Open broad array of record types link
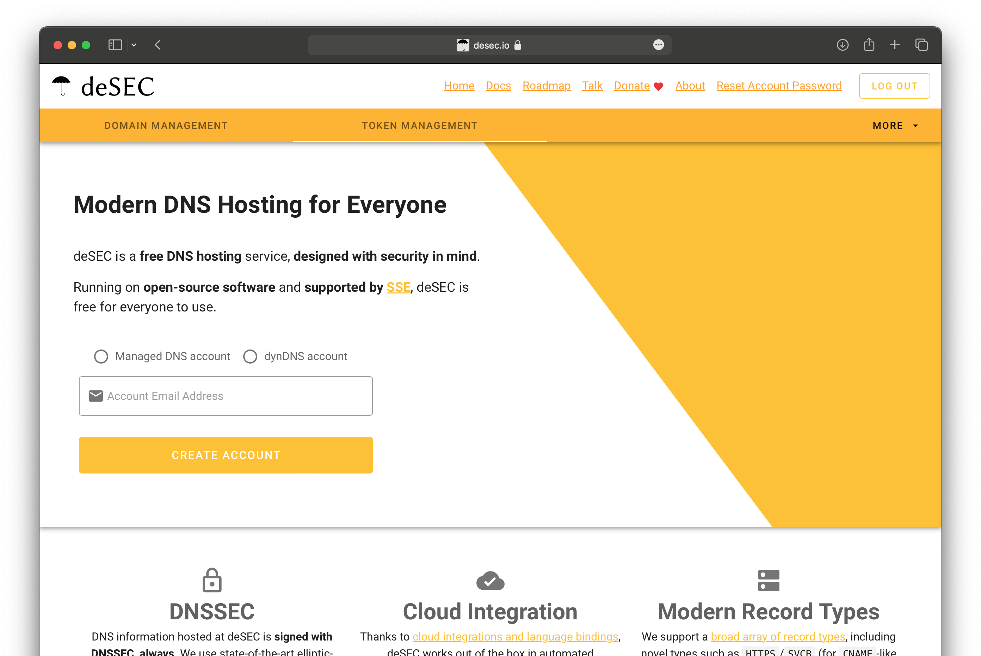Image resolution: width=981 pixels, height=656 pixels. 778,637
